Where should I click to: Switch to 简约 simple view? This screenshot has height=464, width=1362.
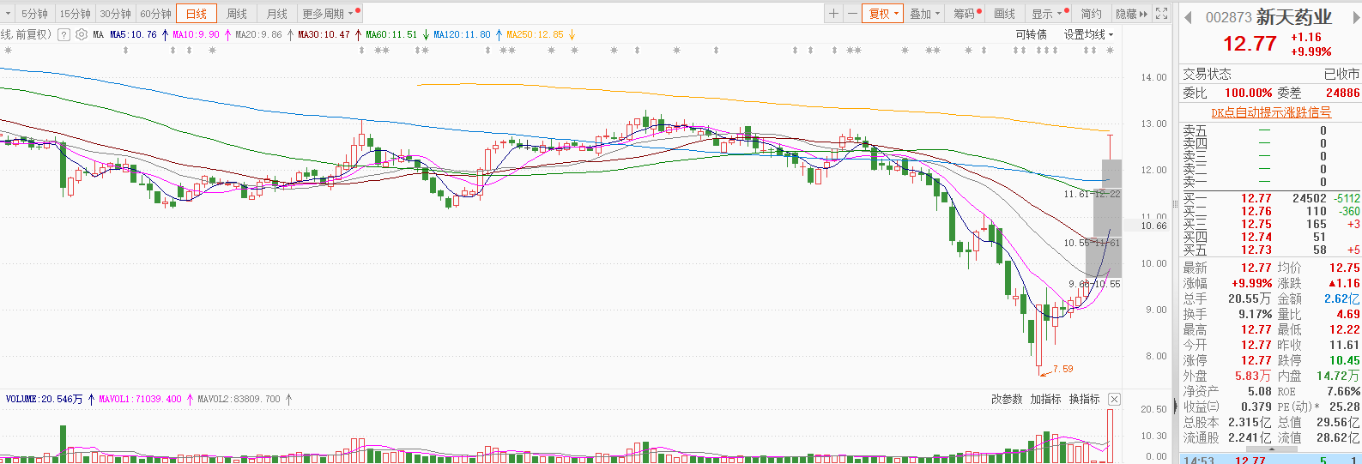(x=1091, y=14)
